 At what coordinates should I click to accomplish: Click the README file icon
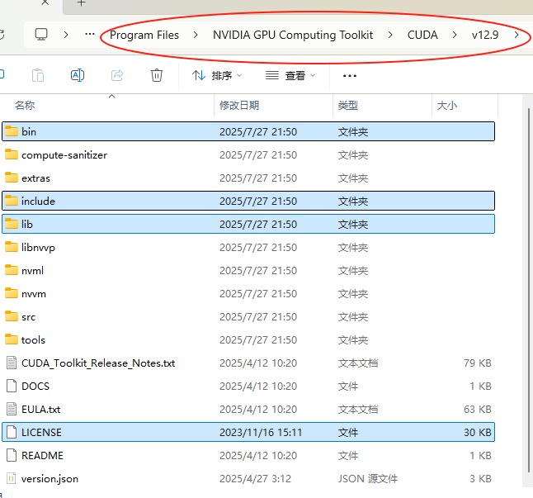point(12,455)
